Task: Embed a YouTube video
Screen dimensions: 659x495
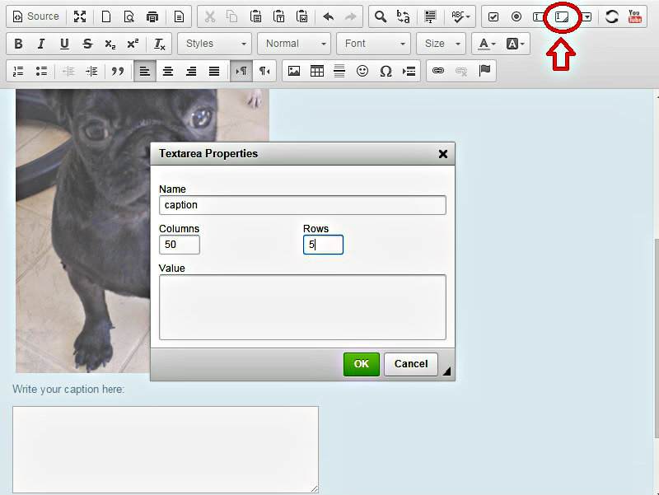Action: pos(634,16)
